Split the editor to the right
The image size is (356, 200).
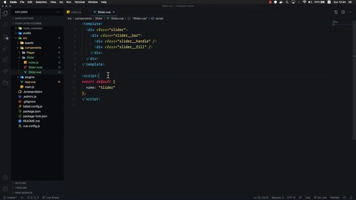[343, 12]
